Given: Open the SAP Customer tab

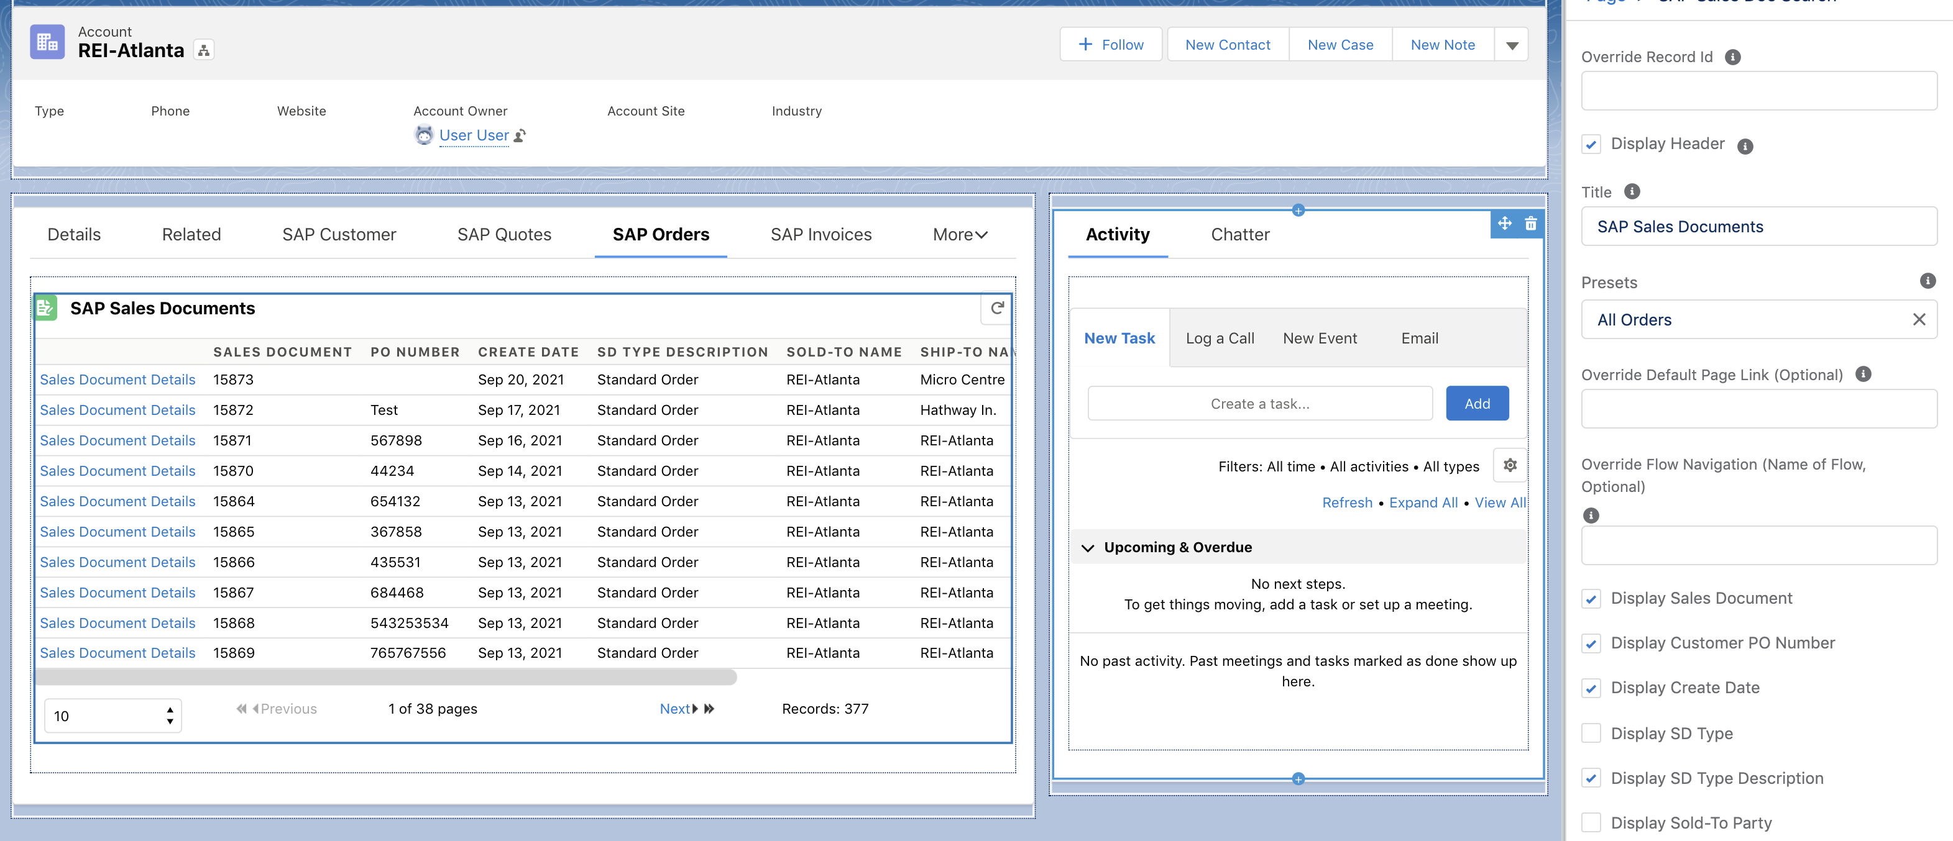Looking at the screenshot, I should (339, 235).
